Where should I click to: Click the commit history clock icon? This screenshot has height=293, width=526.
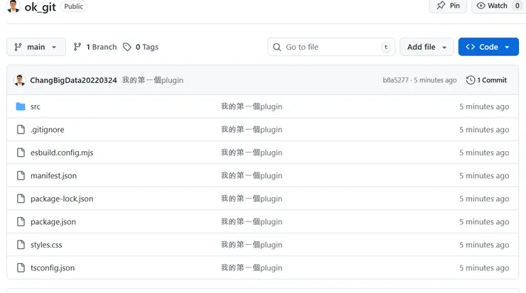coord(471,80)
